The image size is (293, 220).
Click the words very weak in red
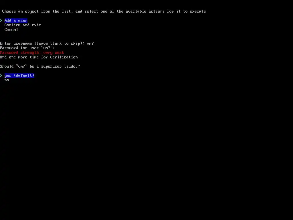(x=54, y=53)
